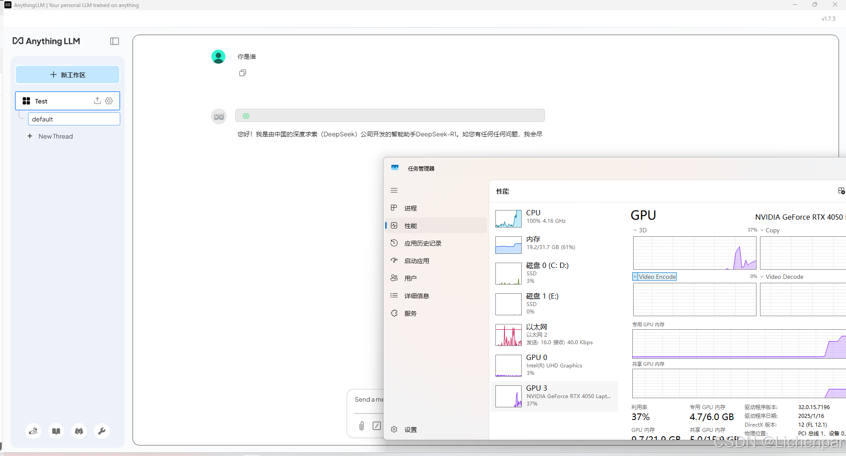Click the paperclip attach file icon
The image size is (846, 456).
tap(362, 425)
